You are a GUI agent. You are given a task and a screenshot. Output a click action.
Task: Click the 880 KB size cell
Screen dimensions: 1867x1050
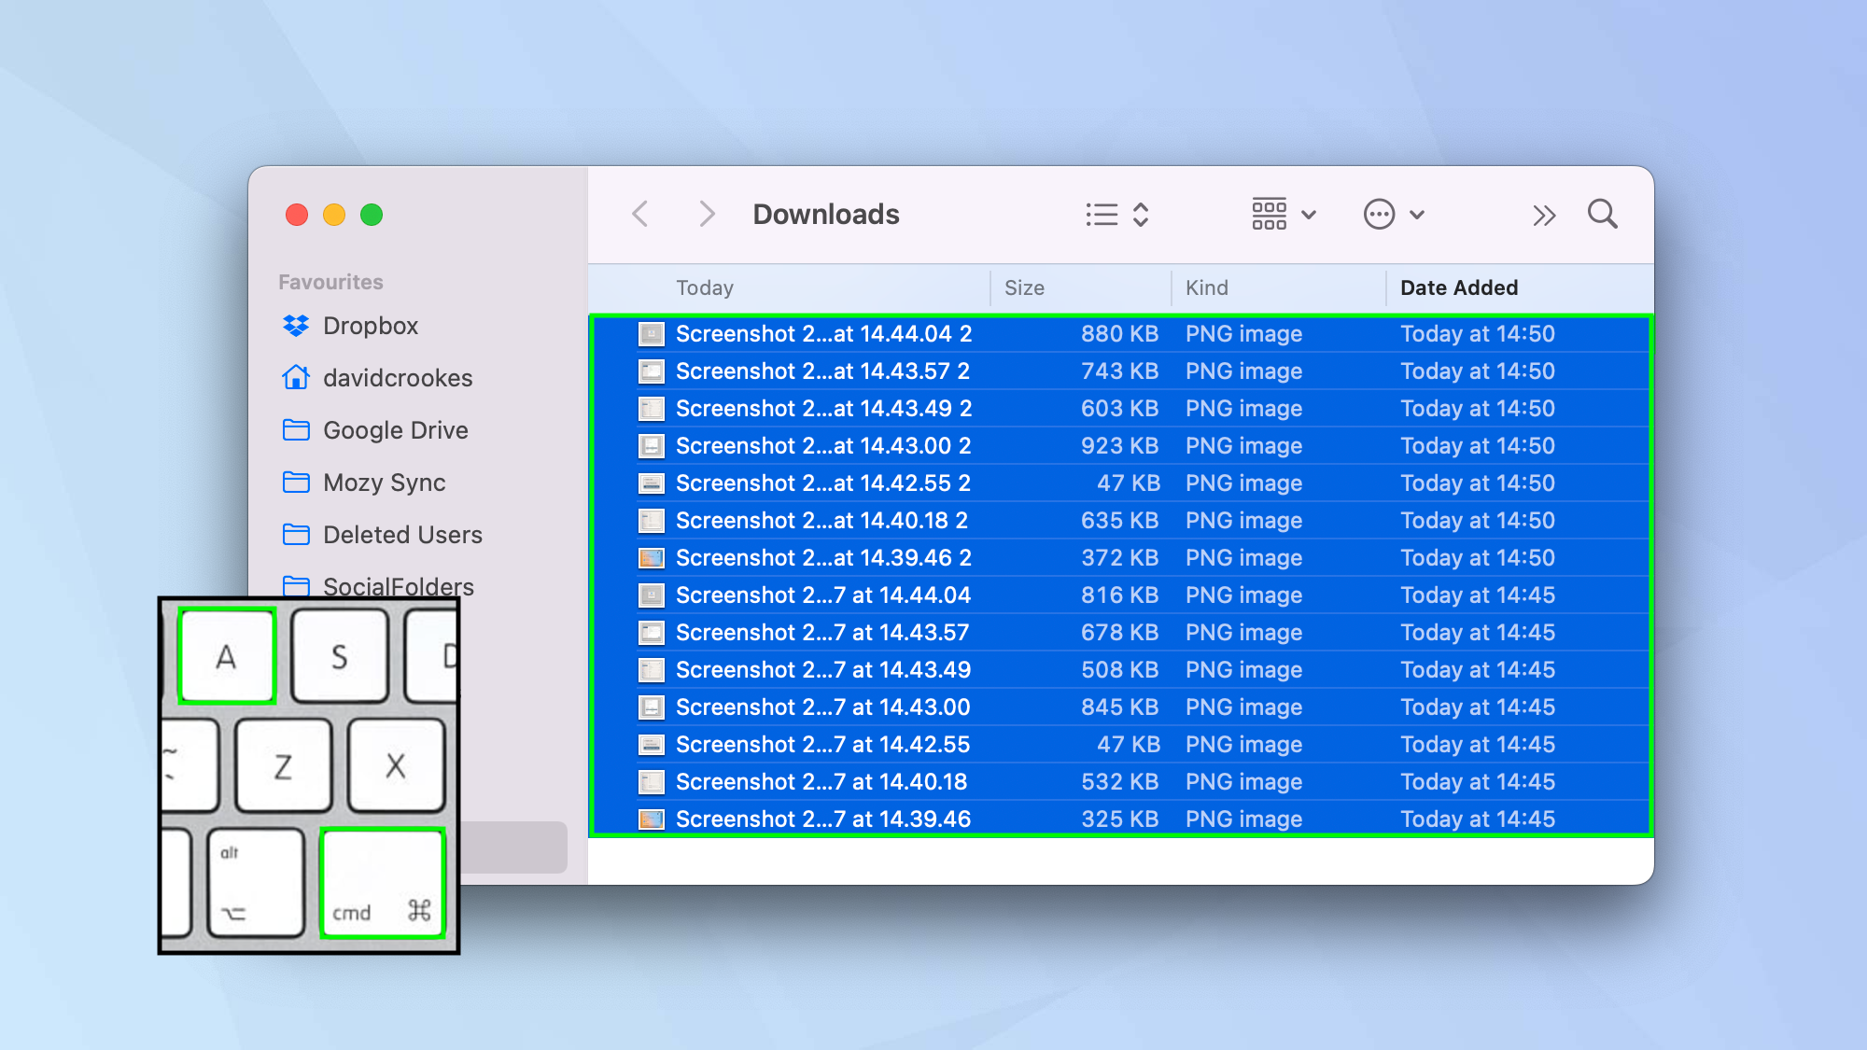click(1119, 334)
